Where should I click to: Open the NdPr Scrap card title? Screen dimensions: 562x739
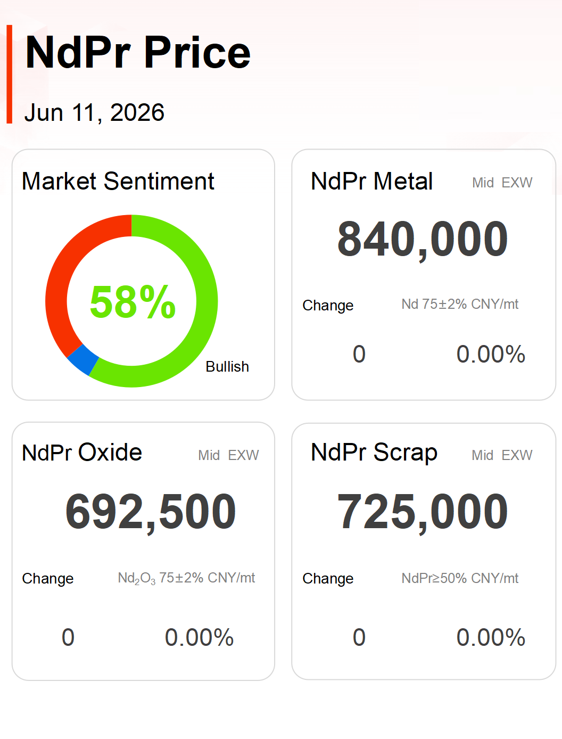coord(374,453)
